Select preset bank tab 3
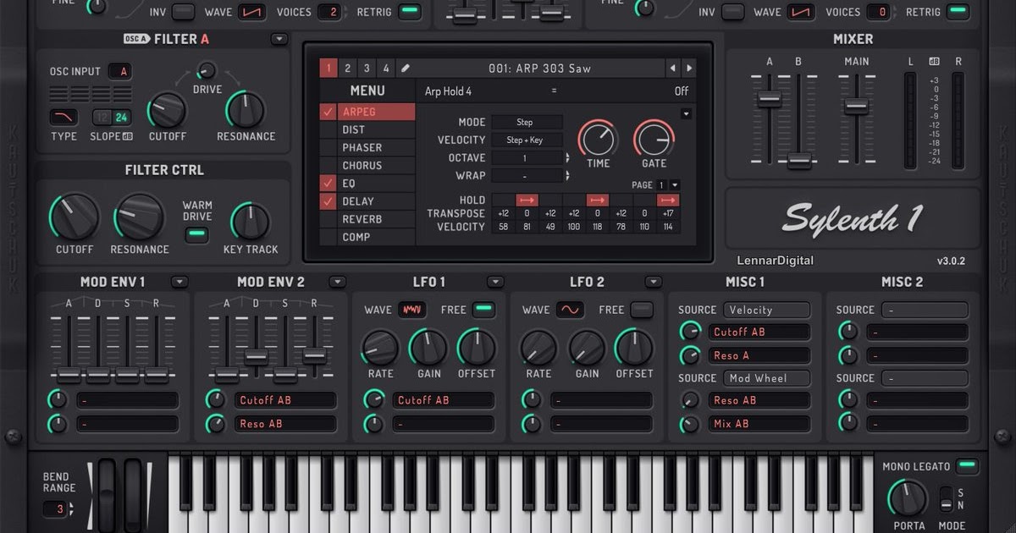1016x533 pixels. click(367, 69)
